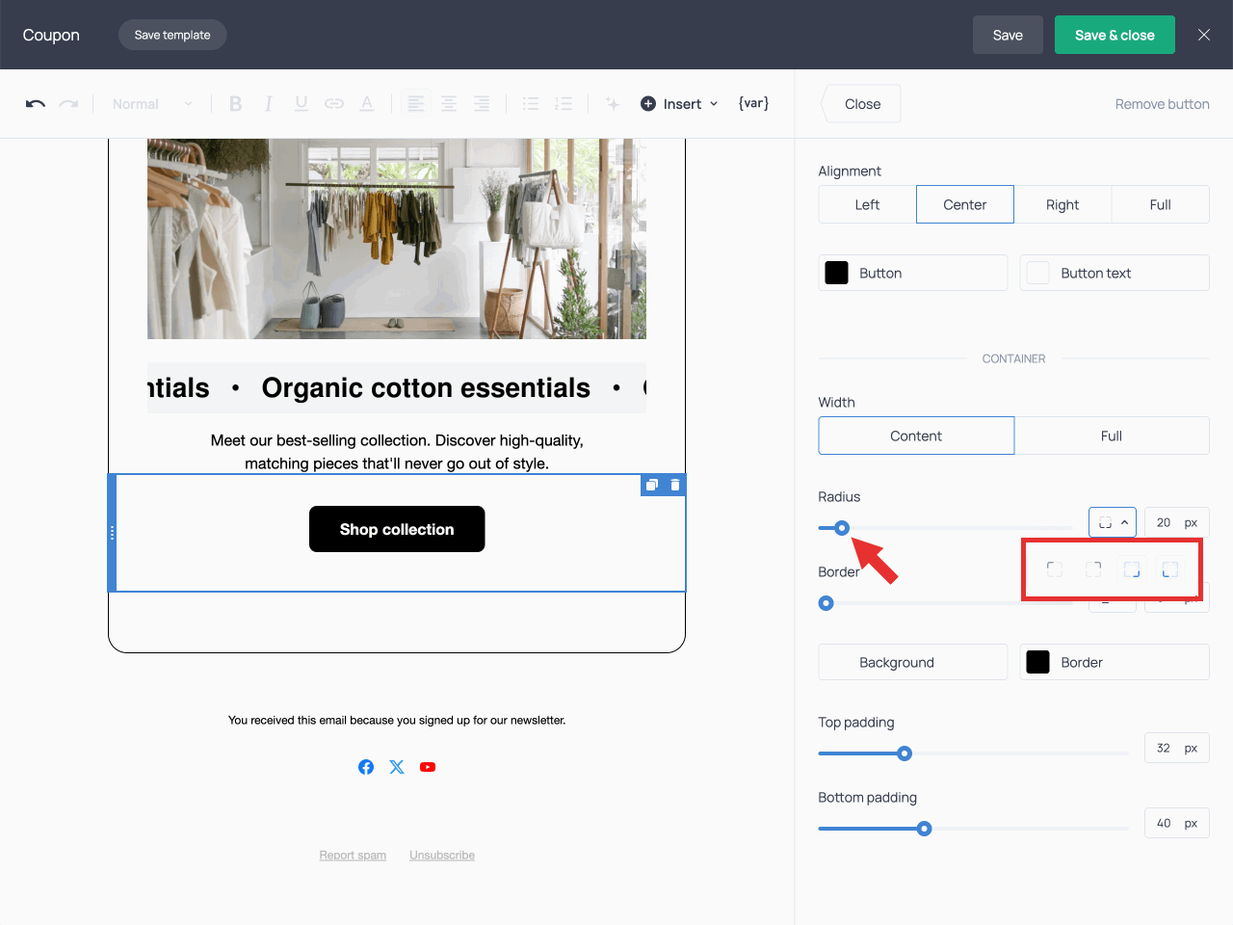Image resolution: width=1233 pixels, height=925 pixels.
Task: Open the Unsubscribe link in the footer
Action: pos(441,855)
